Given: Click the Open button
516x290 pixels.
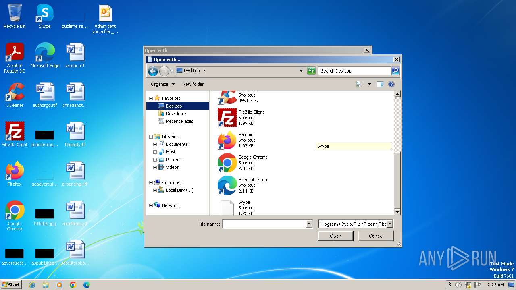Looking at the screenshot, I should (x=335, y=236).
